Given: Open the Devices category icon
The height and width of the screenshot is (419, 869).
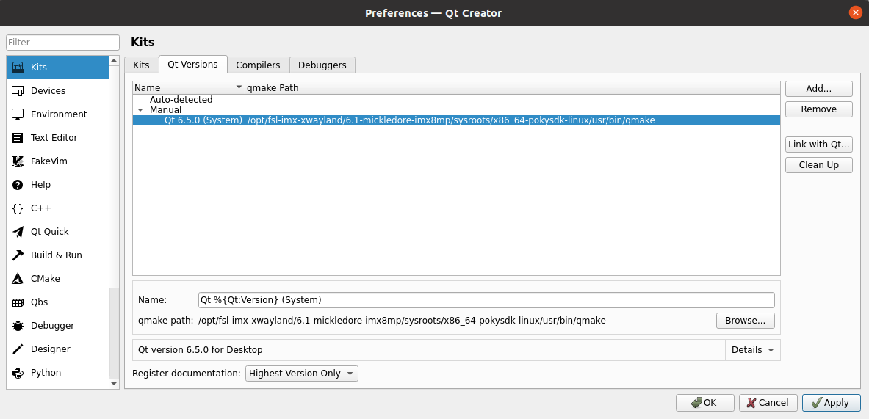Looking at the screenshot, I should click(x=18, y=91).
